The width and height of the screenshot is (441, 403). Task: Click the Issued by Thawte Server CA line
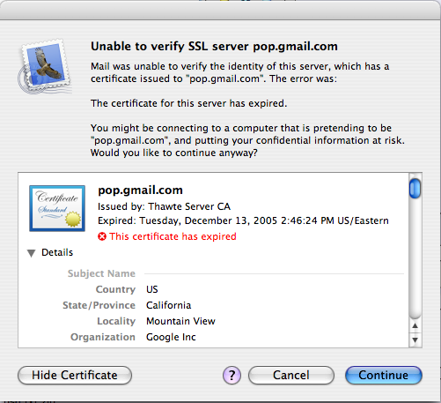(164, 206)
